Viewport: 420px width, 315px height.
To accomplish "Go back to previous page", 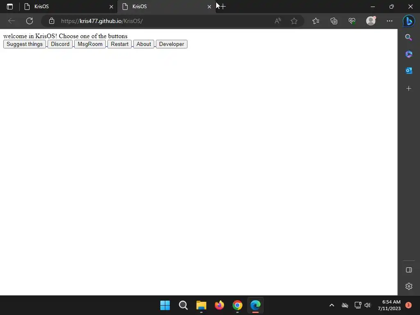I will pos(11,21).
